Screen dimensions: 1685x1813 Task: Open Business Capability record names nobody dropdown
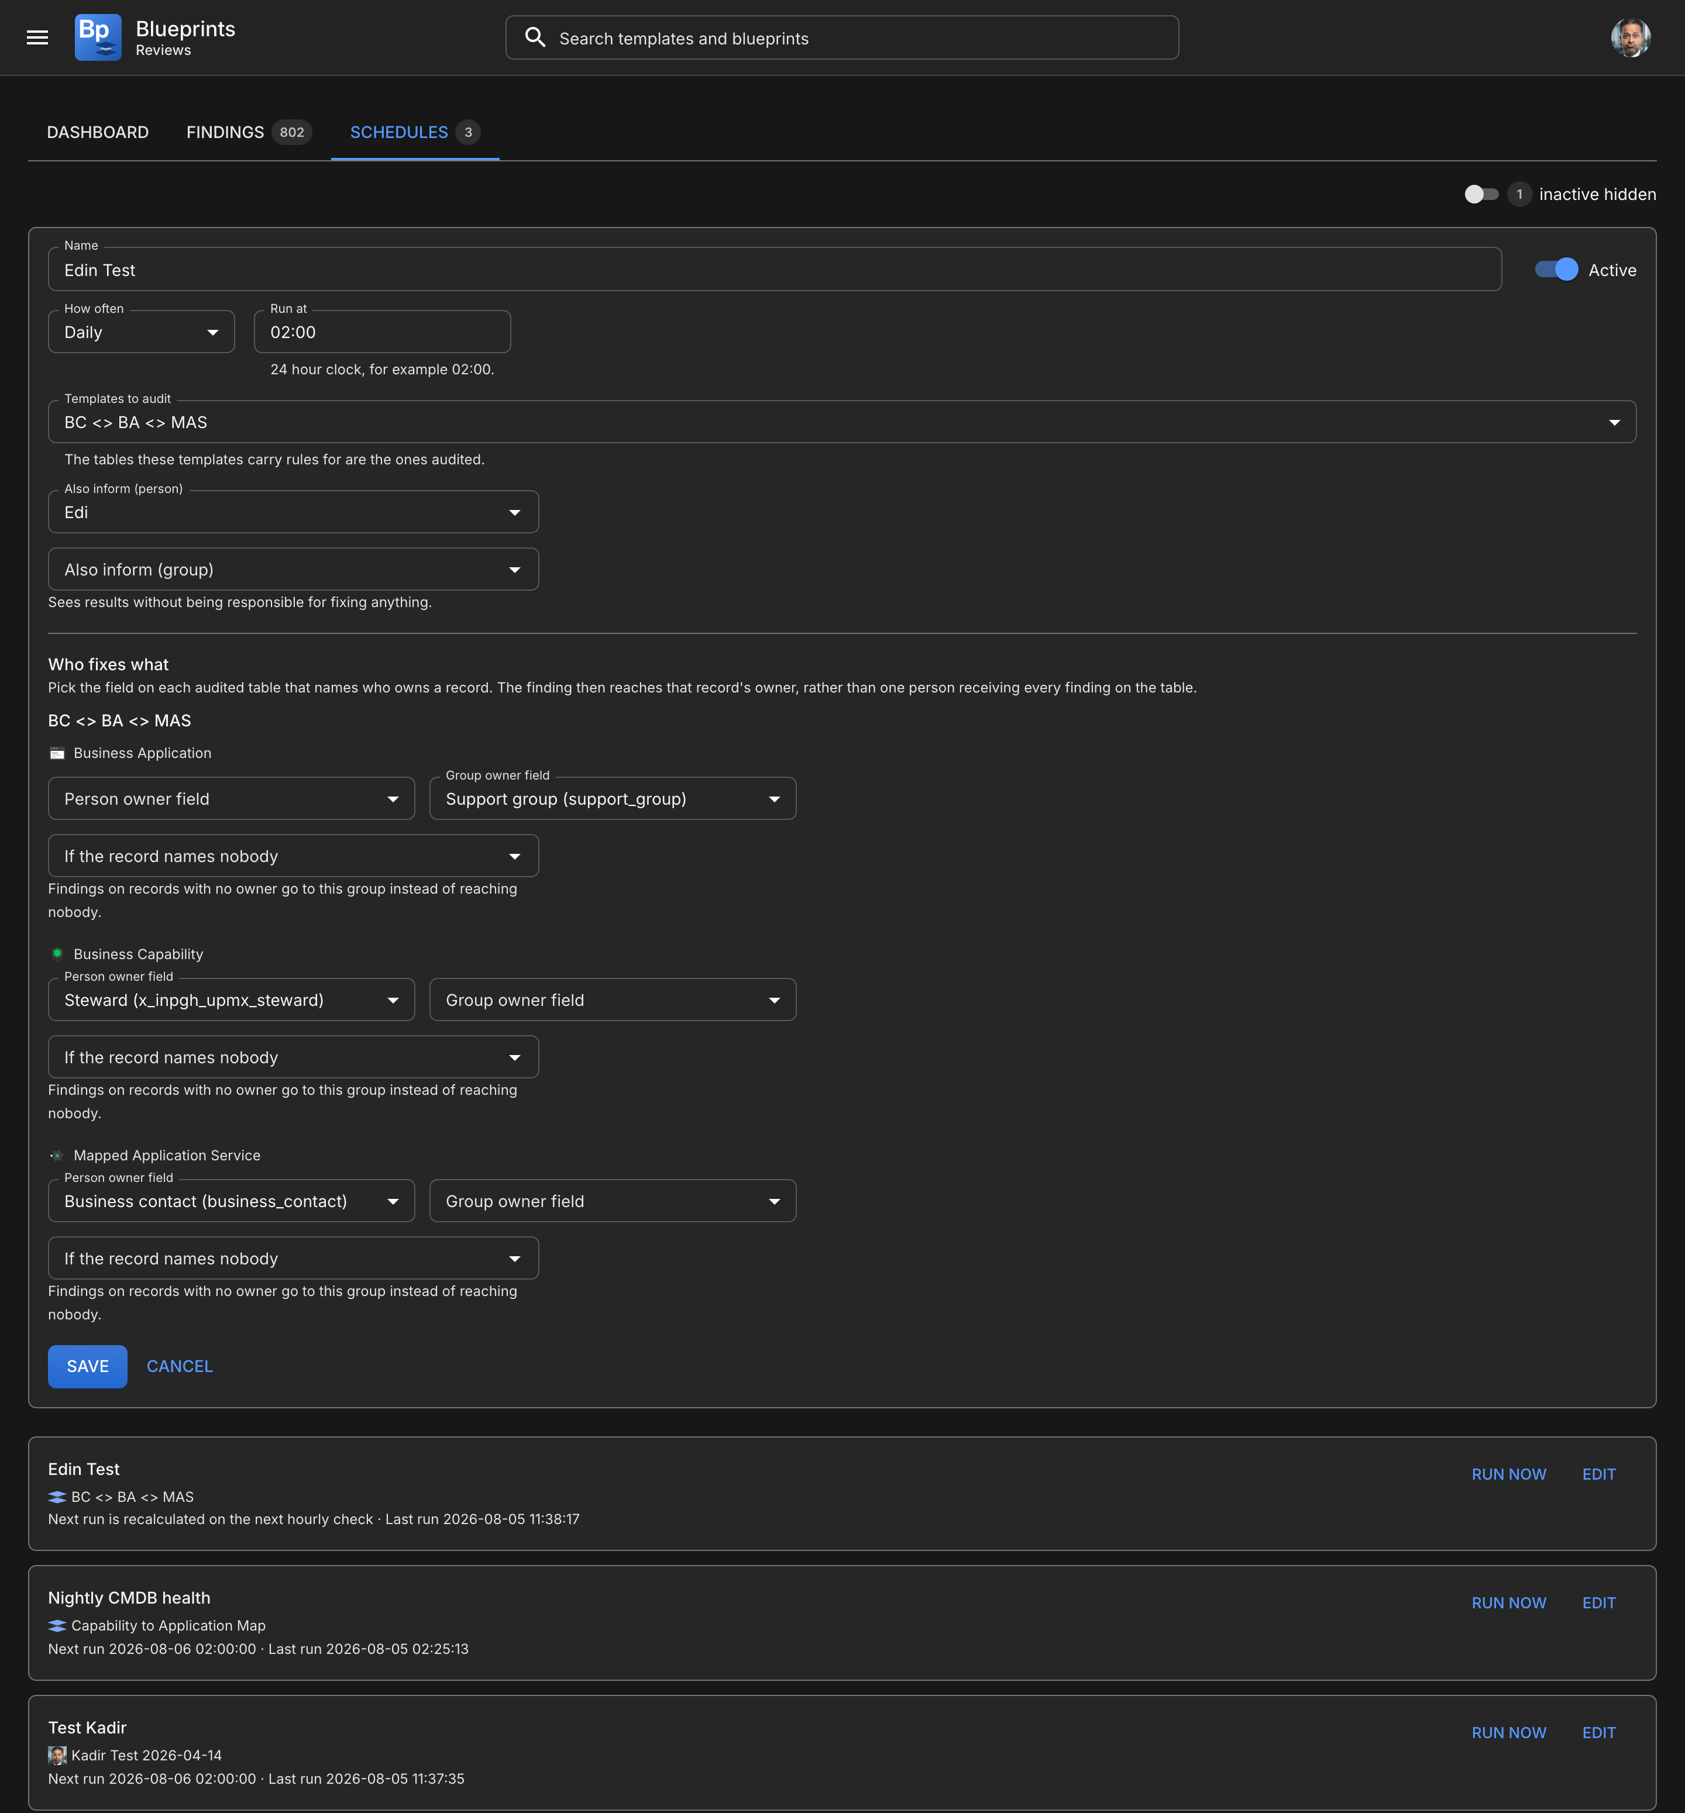(x=294, y=1057)
